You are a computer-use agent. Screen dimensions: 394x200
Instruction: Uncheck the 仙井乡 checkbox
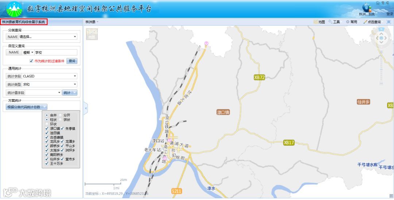click(47, 159)
